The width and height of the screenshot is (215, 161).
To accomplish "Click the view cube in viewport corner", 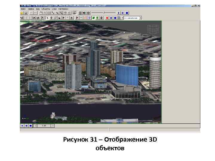I will point(153,29).
